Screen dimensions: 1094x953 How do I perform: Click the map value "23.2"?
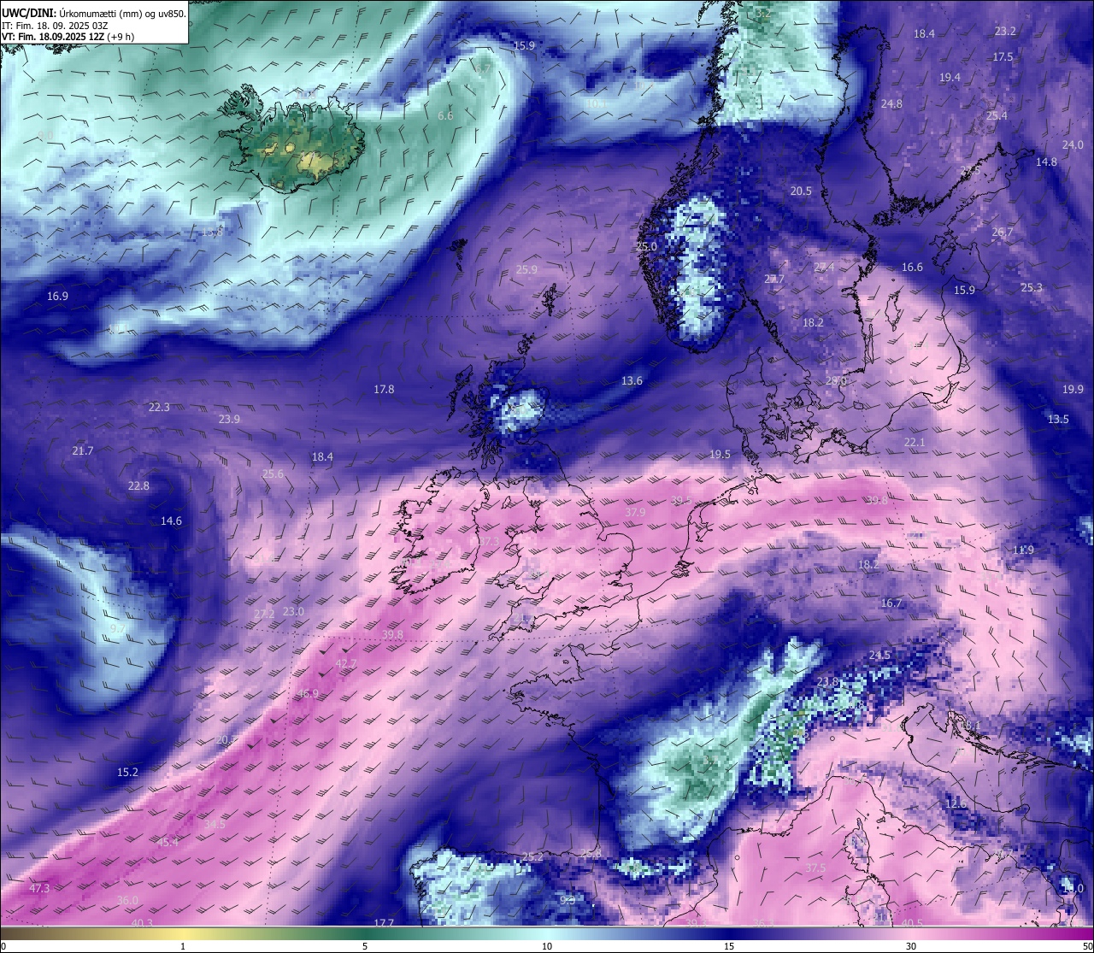1005,32
